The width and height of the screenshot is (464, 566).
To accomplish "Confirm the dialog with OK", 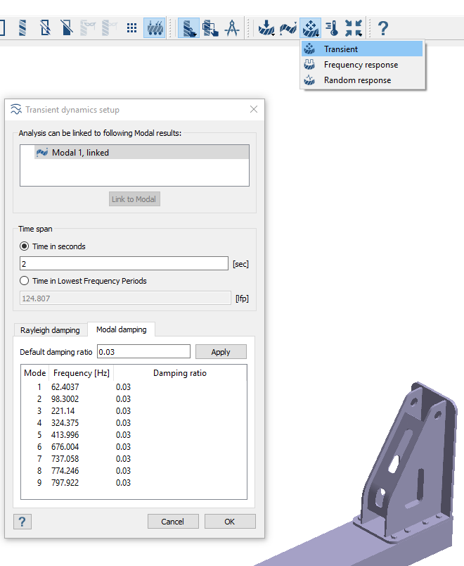I will point(230,522).
